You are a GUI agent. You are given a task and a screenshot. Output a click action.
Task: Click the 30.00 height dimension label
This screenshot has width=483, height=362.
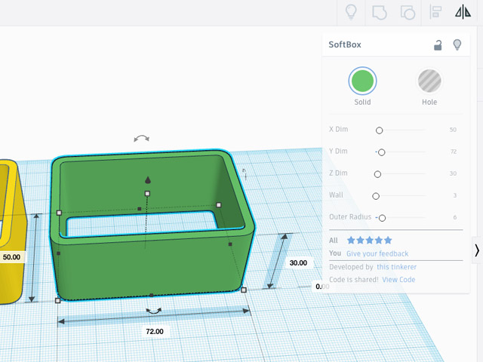(298, 263)
